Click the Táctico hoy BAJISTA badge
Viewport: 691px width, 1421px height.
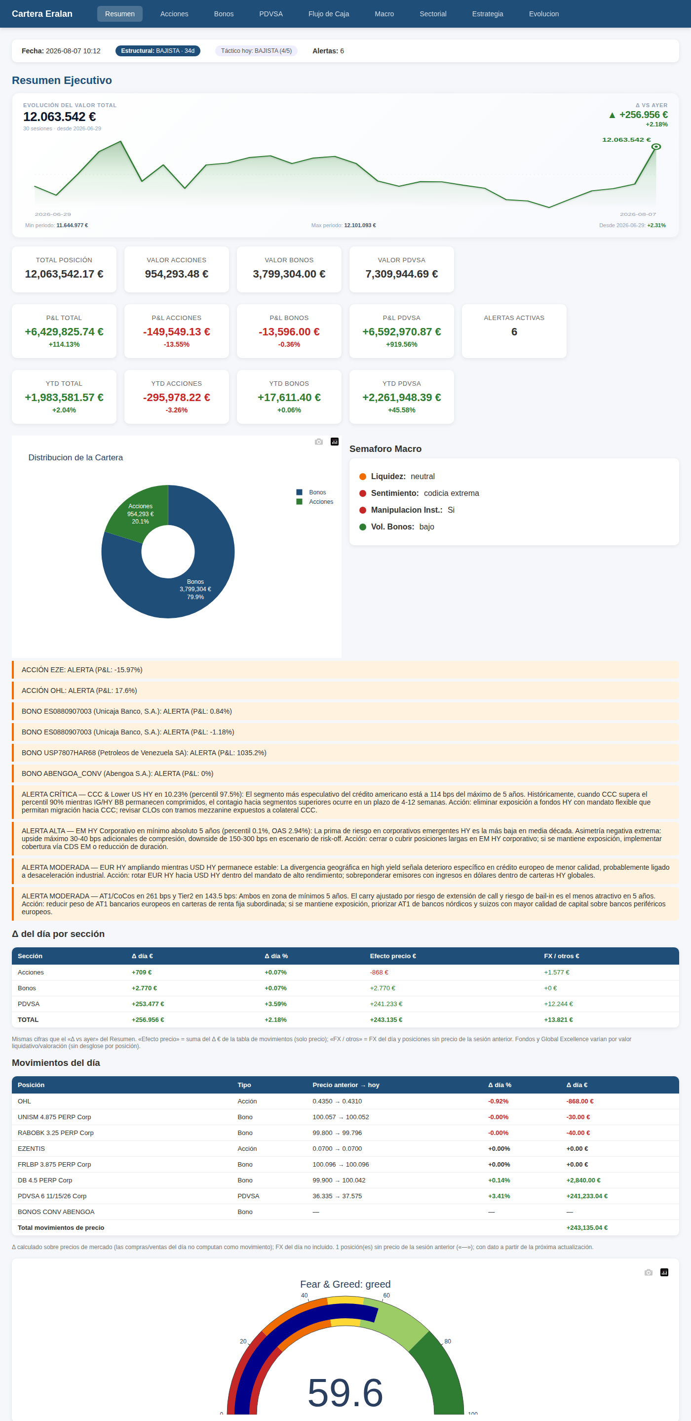(256, 51)
